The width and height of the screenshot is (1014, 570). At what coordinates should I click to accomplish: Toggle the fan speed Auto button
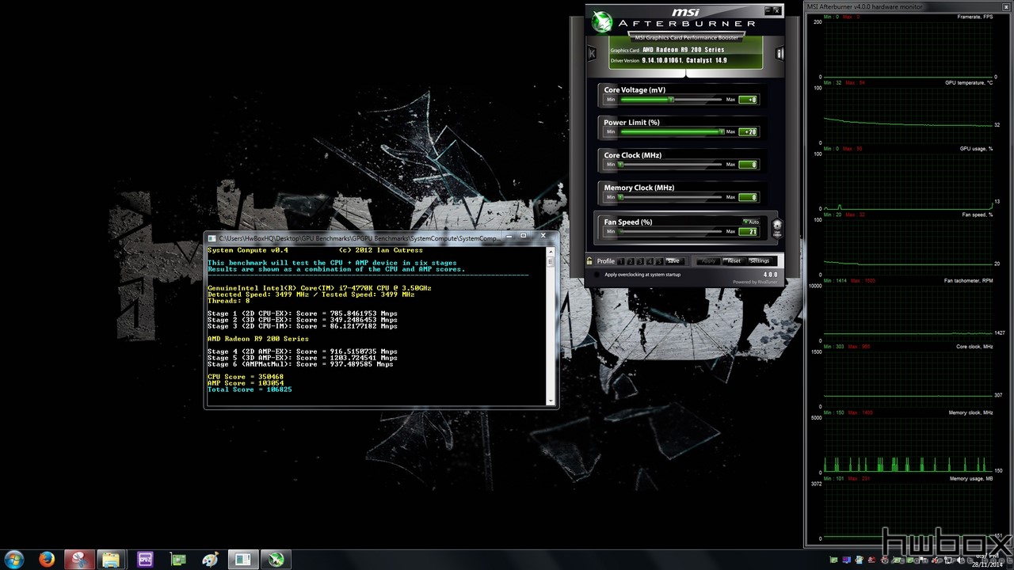752,222
